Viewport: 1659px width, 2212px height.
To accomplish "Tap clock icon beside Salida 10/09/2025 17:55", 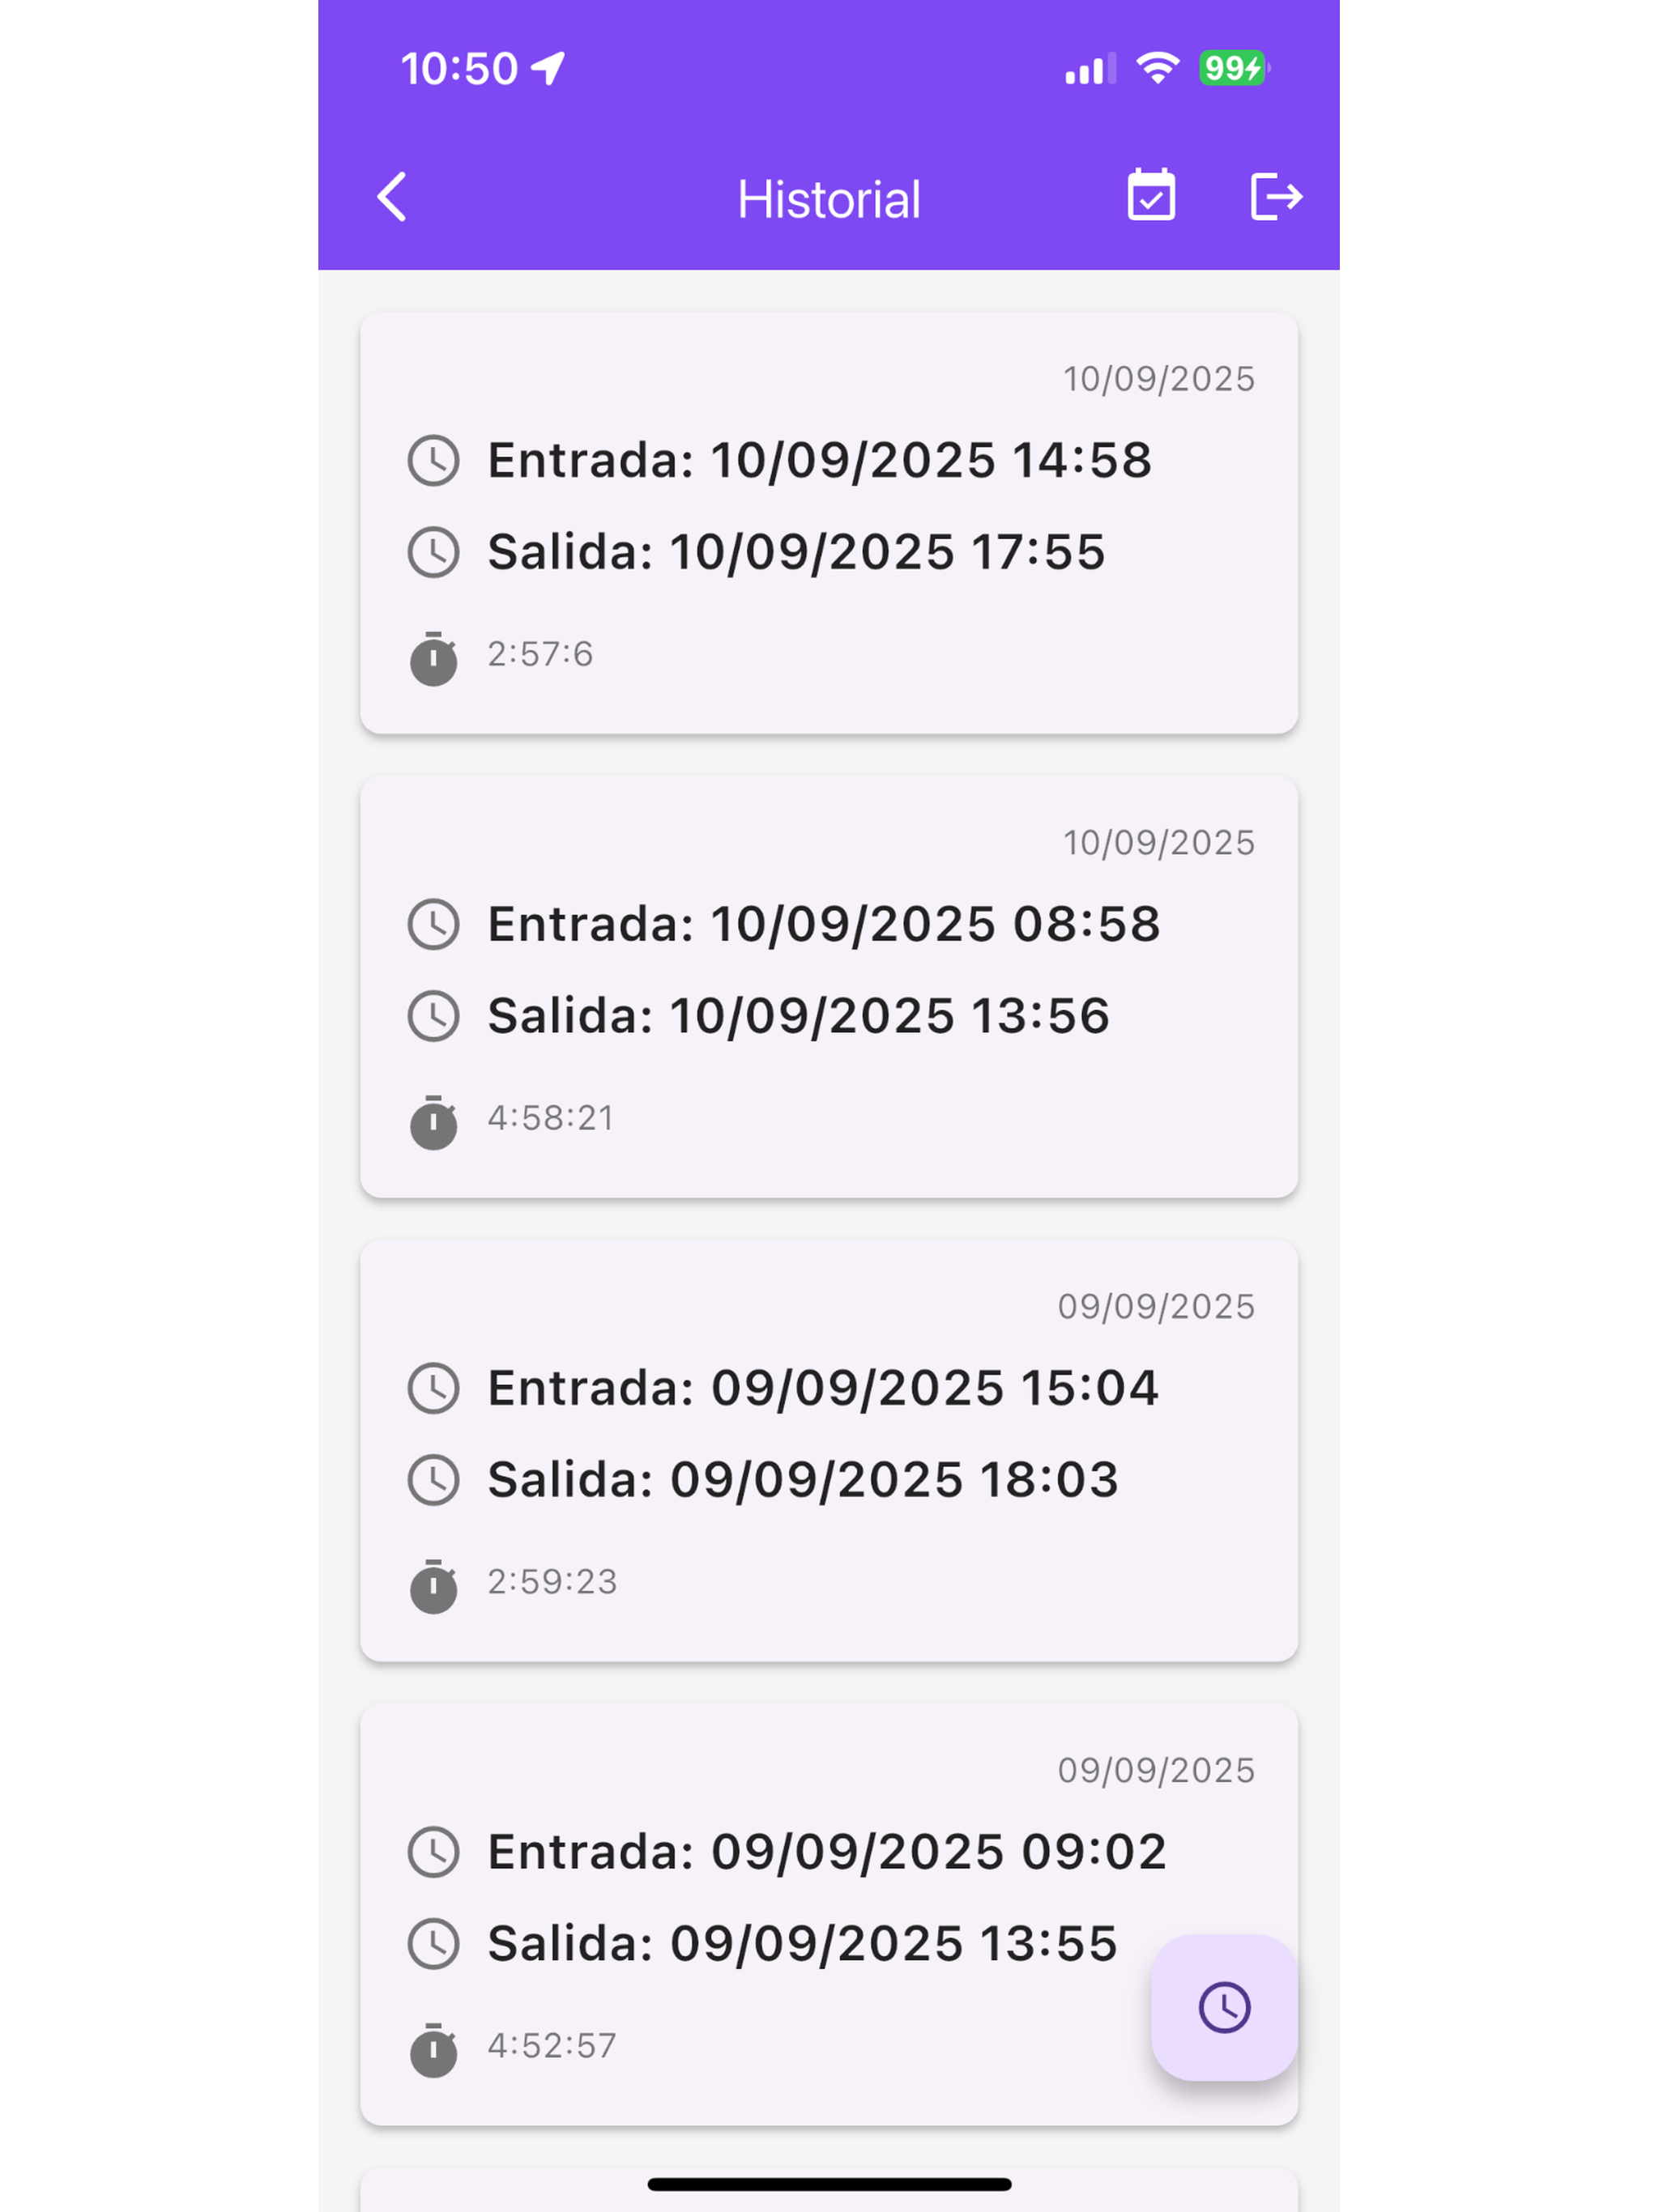I will tap(433, 552).
